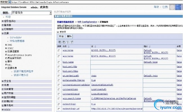Image resolution: width=183 pixels, height=112 pixels.
Task: Sort table by the 值 column arrows
Action: (x=95, y=46)
